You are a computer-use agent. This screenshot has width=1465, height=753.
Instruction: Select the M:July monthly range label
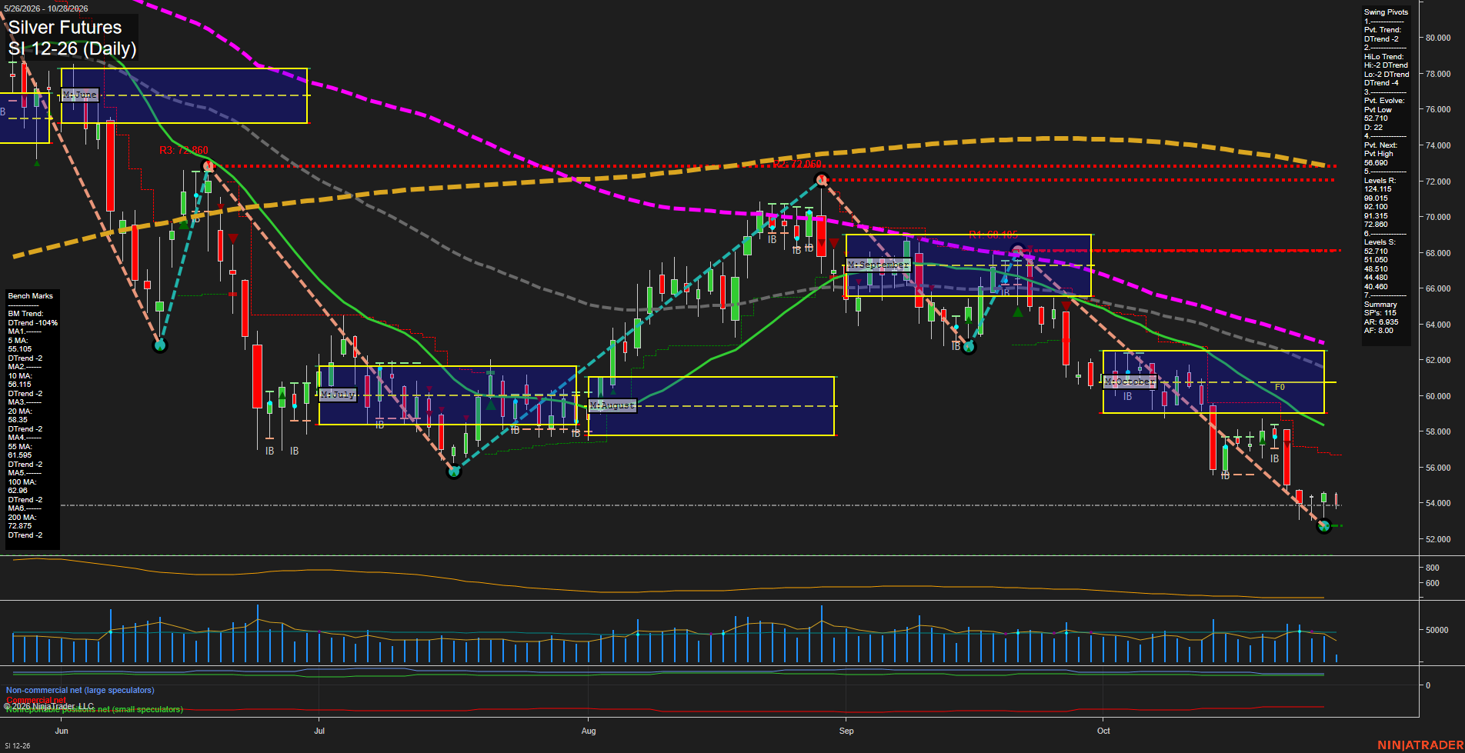(x=338, y=395)
